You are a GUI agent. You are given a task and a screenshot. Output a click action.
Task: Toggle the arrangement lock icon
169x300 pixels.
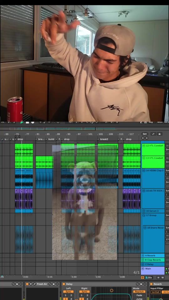159,134
